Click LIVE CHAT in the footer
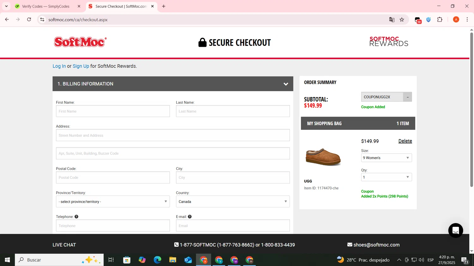The image size is (474, 266). (64, 245)
